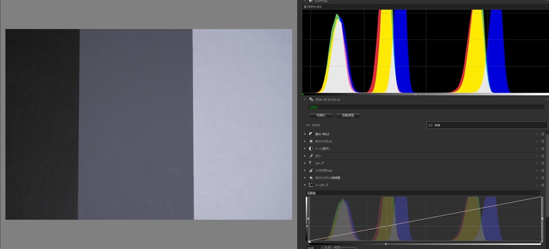Open the tone curve preset dropdown
Viewport: 549px width, 249px height.
click(424, 193)
